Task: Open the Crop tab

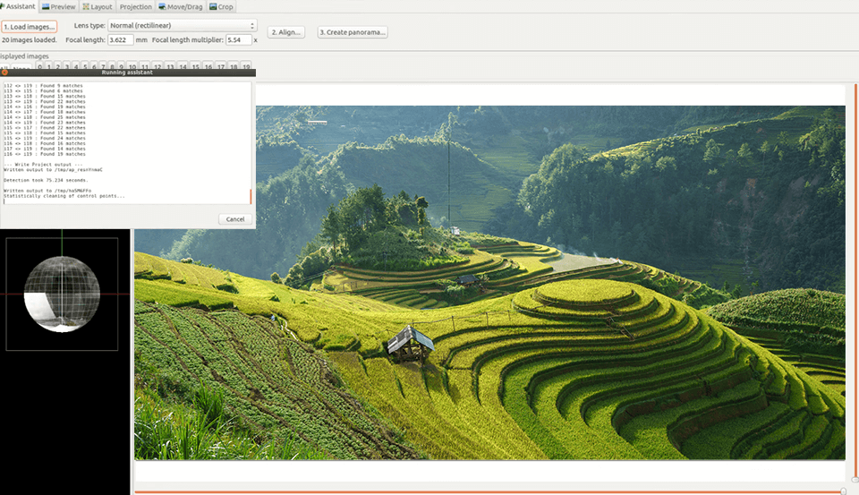Action: coord(221,6)
